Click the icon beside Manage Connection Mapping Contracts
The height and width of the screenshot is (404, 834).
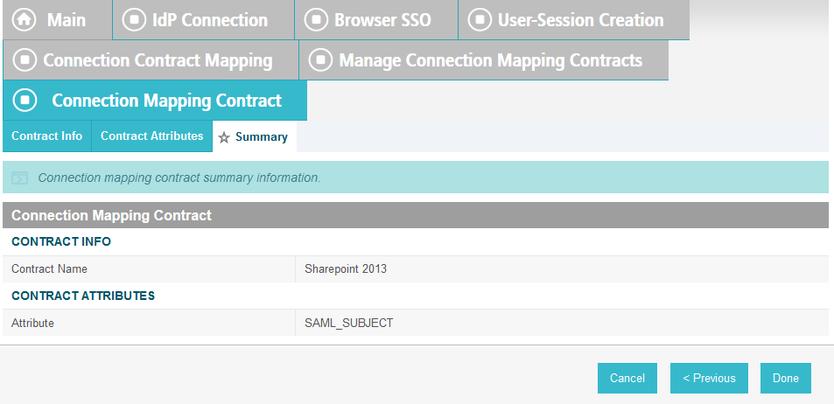tap(320, 59)
